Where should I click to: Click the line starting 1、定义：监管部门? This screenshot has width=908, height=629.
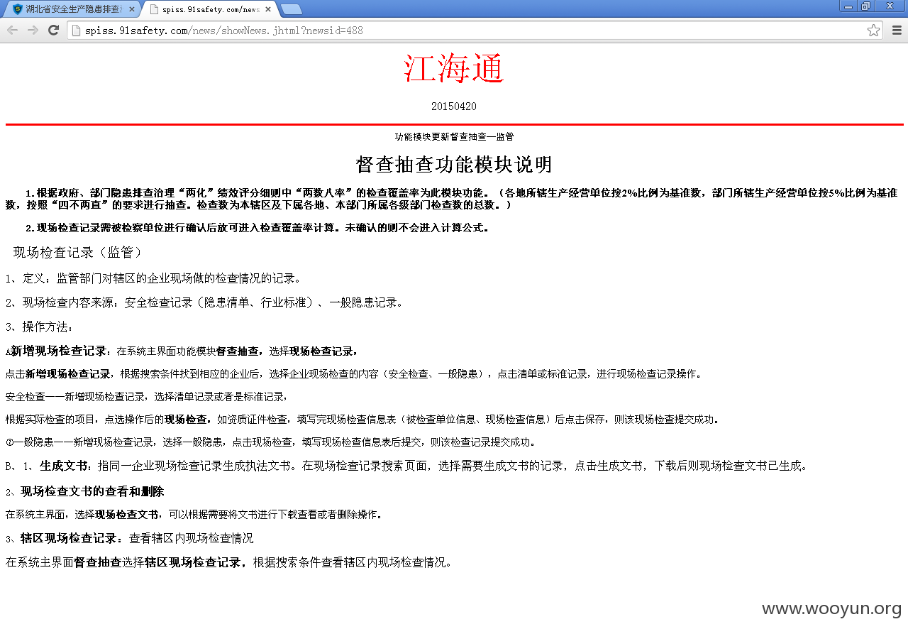coord(153,278)
